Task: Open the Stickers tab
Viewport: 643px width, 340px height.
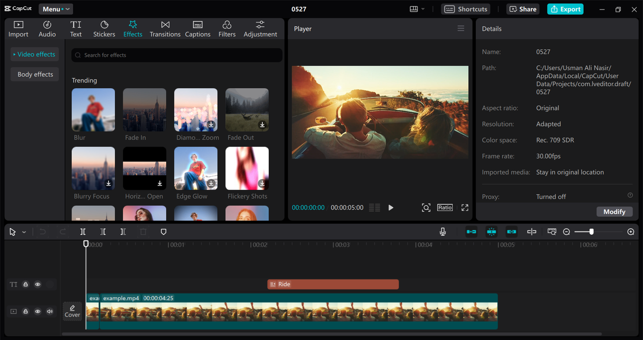Action: click(104, 29)
